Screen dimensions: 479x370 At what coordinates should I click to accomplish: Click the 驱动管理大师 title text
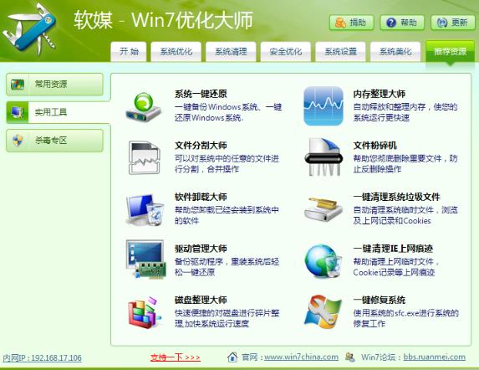point(201,248)
